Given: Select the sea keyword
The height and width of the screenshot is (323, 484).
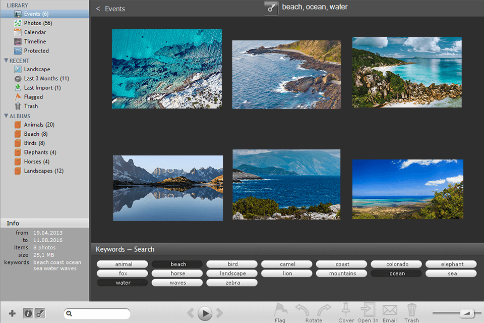Looking at the screenshot, I should point(451,273).
